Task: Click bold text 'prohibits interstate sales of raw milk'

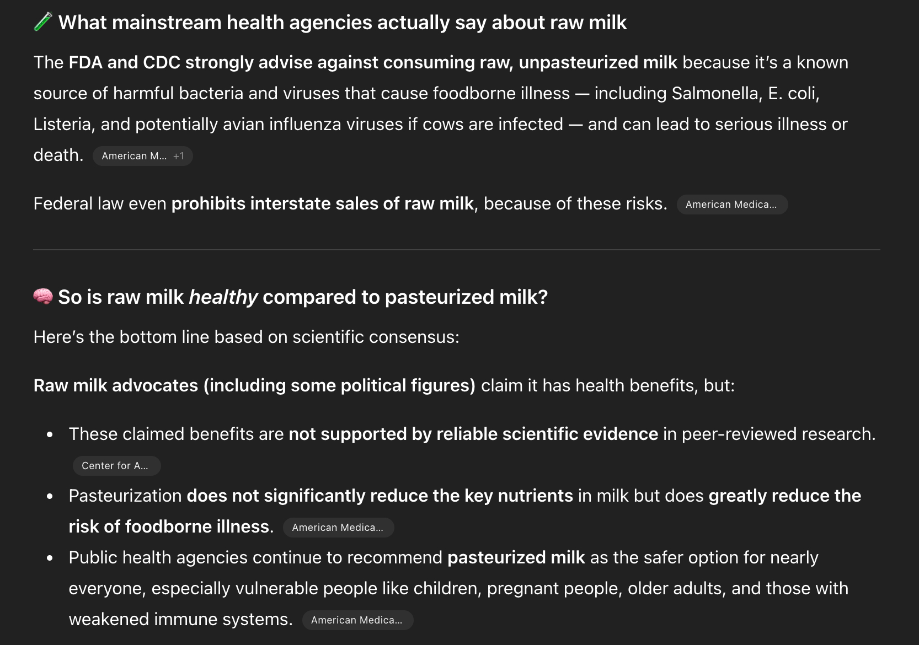Action: click(322, 204)
